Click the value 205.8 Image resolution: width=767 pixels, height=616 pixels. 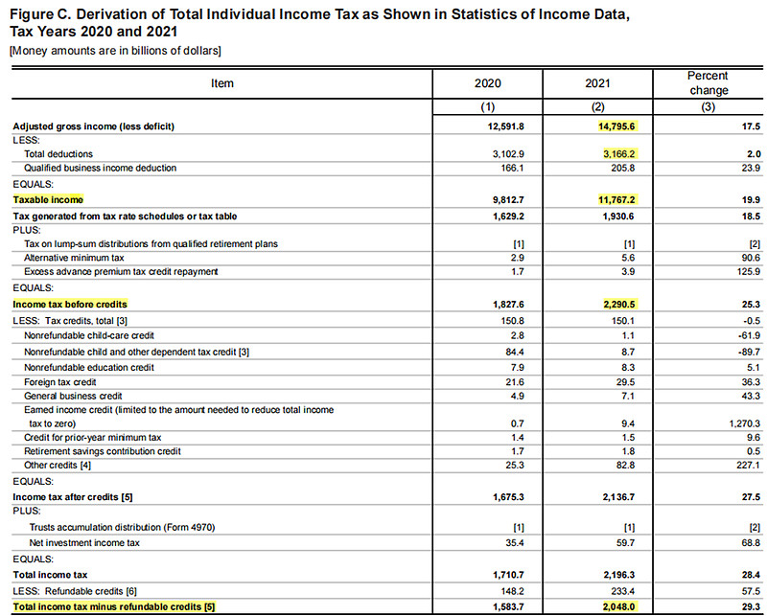[624, 169]
